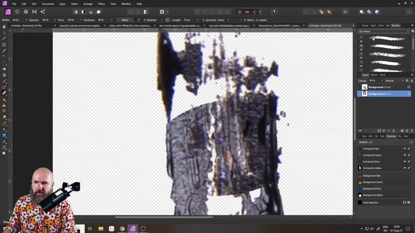Apply Auto Colours from toolbar
Image resolution: width=415 pixels, height=233 pixels.
[x=91, y=12]
